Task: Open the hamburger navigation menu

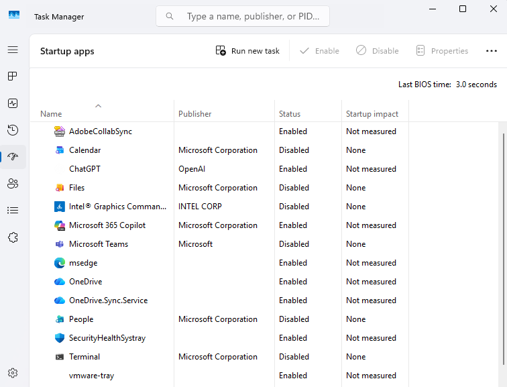Action: coord(13,50)
